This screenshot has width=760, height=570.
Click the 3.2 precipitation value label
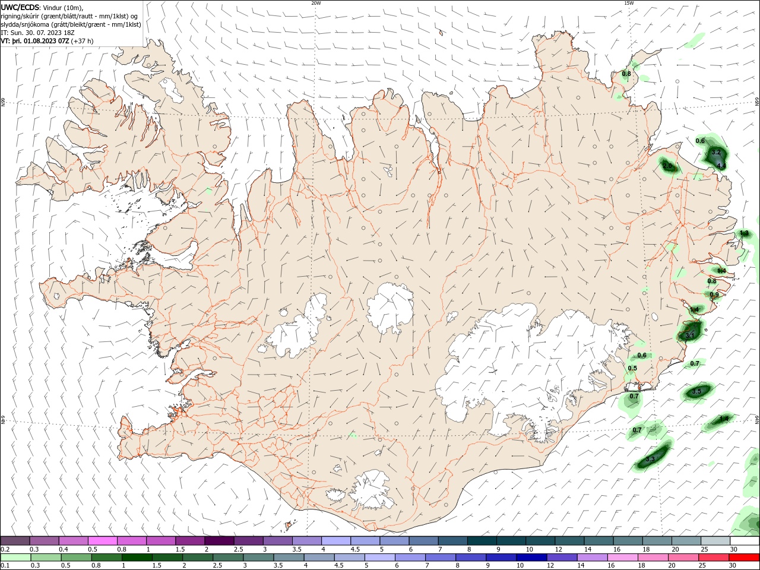tap(715, 153)
